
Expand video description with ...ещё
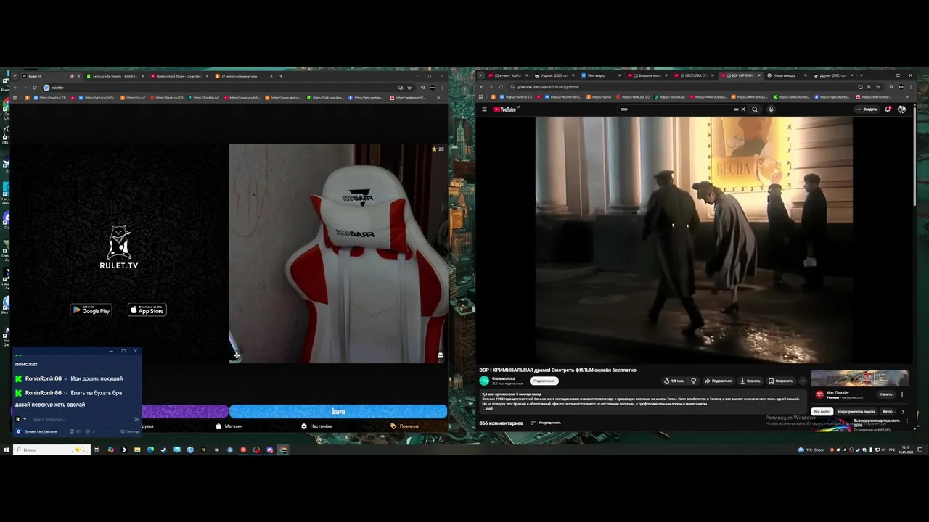click(489, 408)
